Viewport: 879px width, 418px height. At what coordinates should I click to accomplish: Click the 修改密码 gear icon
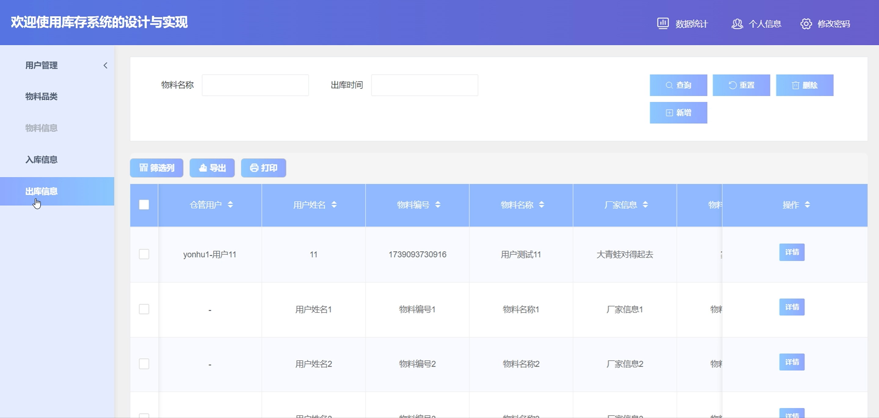[806, 24]
